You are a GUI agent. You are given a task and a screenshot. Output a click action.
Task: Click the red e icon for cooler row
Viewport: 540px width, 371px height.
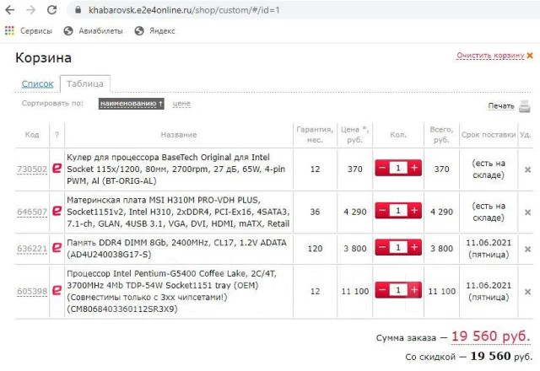[57, 168]
